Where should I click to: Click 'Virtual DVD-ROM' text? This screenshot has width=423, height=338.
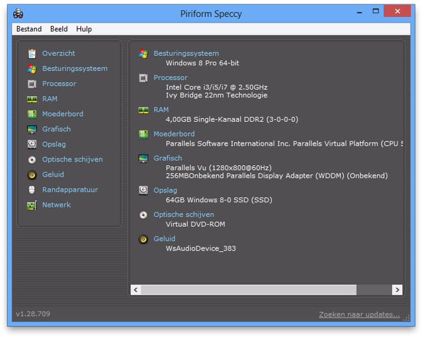(195, 224)
